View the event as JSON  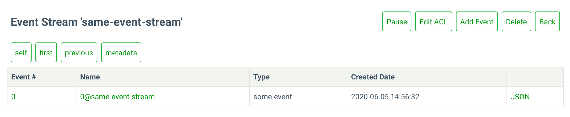pos(520,97)
